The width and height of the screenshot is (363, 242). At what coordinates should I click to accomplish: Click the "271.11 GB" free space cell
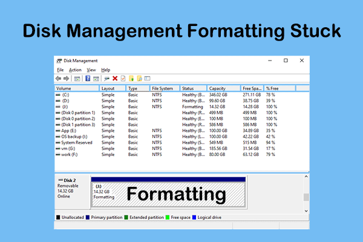tap(252, 95)
